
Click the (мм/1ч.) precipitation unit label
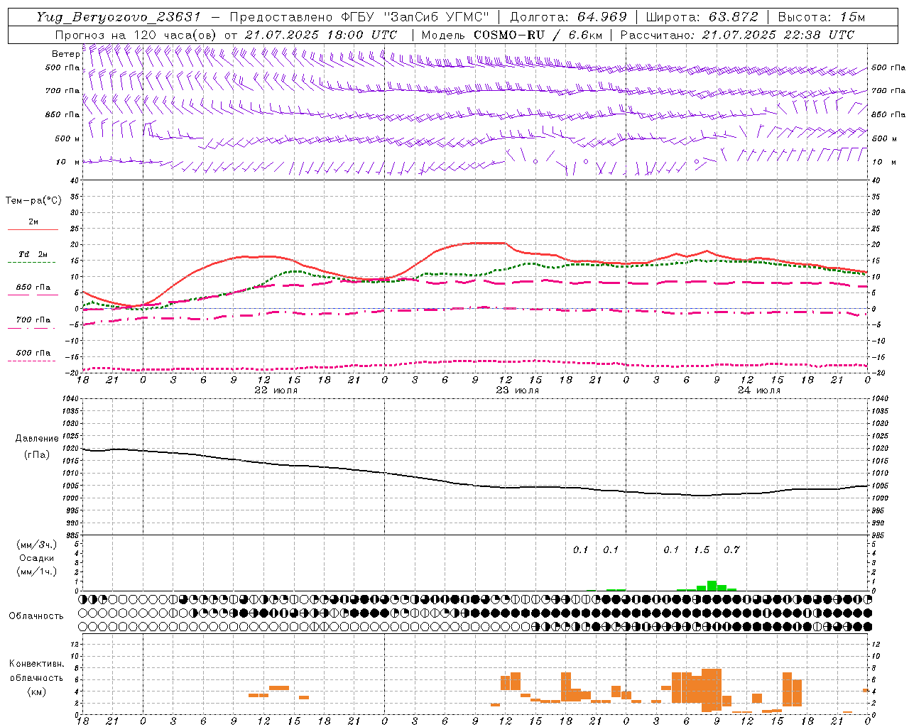[37, 572]
